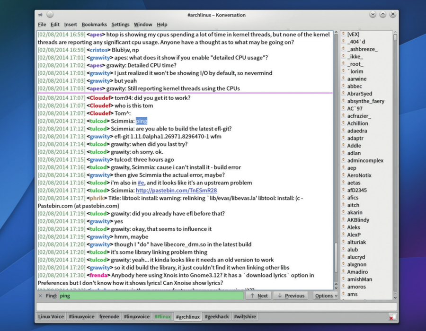The width and height of the screenshot is (426, 331).
Task: Select _404`d in the nickname list
Action: pyautogui.click(x=356, y=42)
